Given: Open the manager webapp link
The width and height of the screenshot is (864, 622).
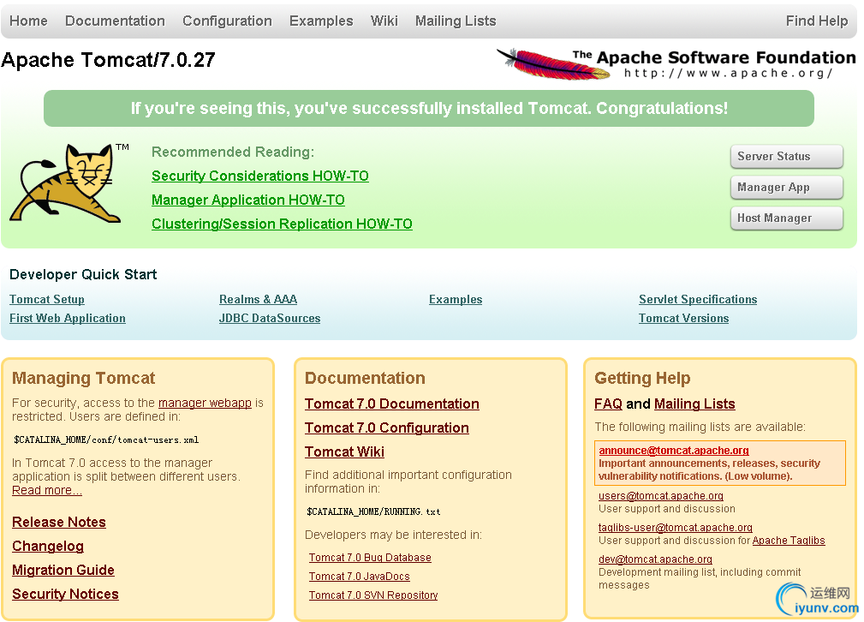Looking at the screenshot, I should 205,403.
